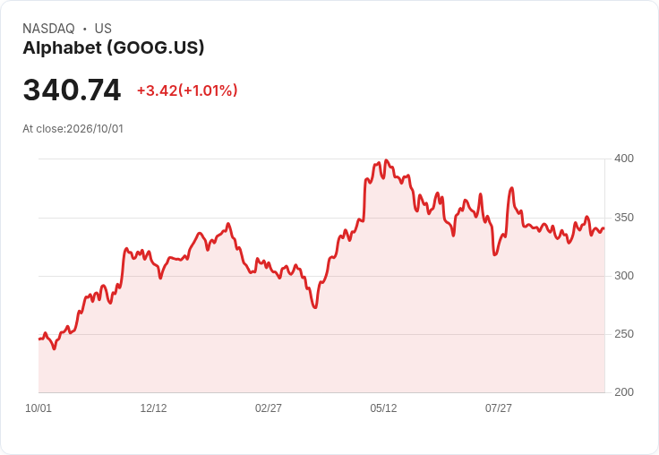Viewport: 659px width, 455px height.
Task: Select the NASDAQ exchange label
Action: tap(48, 29)
